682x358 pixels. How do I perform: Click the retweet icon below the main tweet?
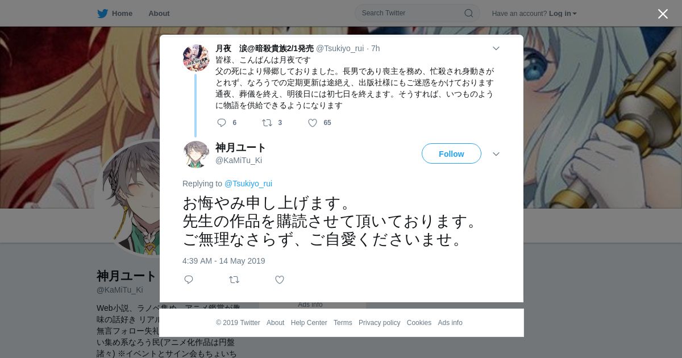click(234, 280)
